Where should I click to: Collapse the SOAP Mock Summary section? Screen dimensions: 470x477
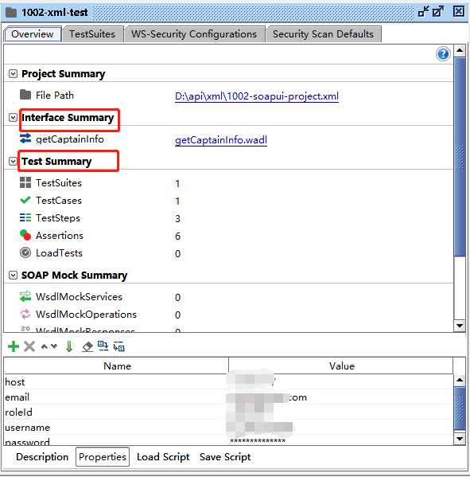(x=13, y=275)
